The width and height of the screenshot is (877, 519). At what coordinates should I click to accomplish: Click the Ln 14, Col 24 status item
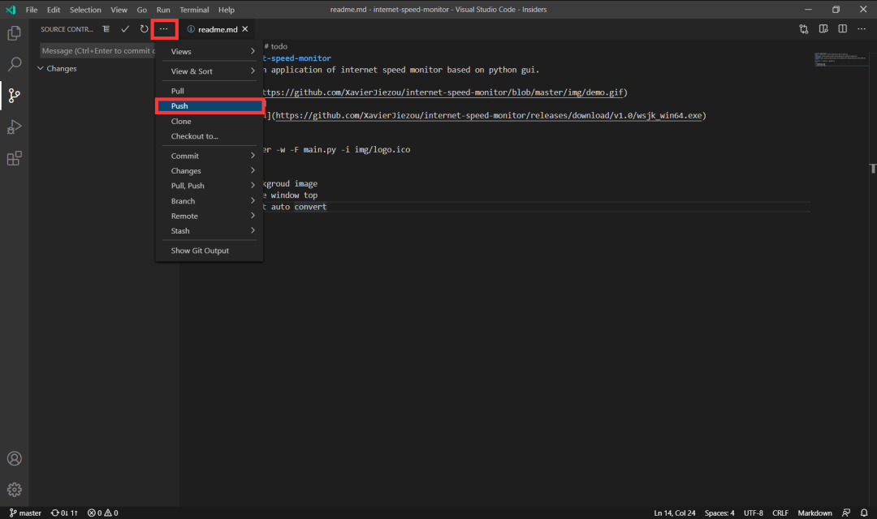tap(675, 513)
